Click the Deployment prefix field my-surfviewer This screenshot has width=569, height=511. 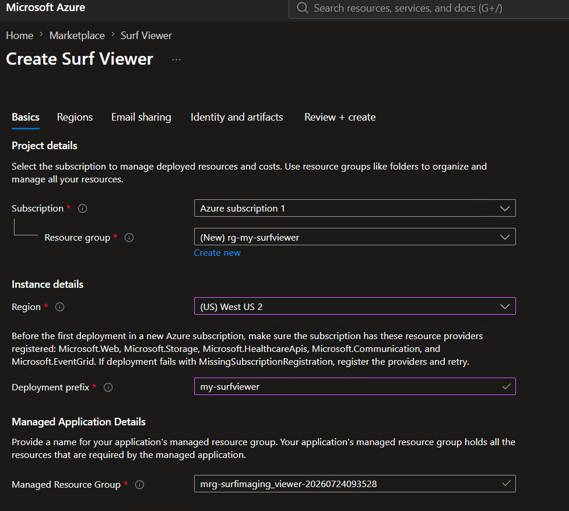click(x=355, y=387)
